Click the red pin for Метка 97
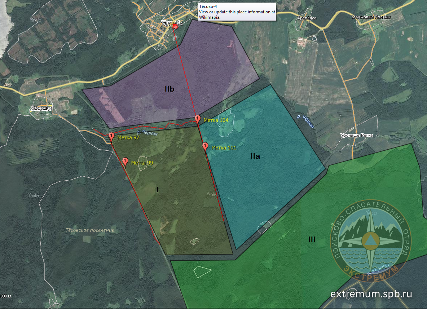427x309 pixels. [x=111, y=136]
